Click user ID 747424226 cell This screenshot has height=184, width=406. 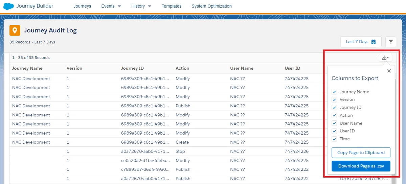click(x=297, y=151)
